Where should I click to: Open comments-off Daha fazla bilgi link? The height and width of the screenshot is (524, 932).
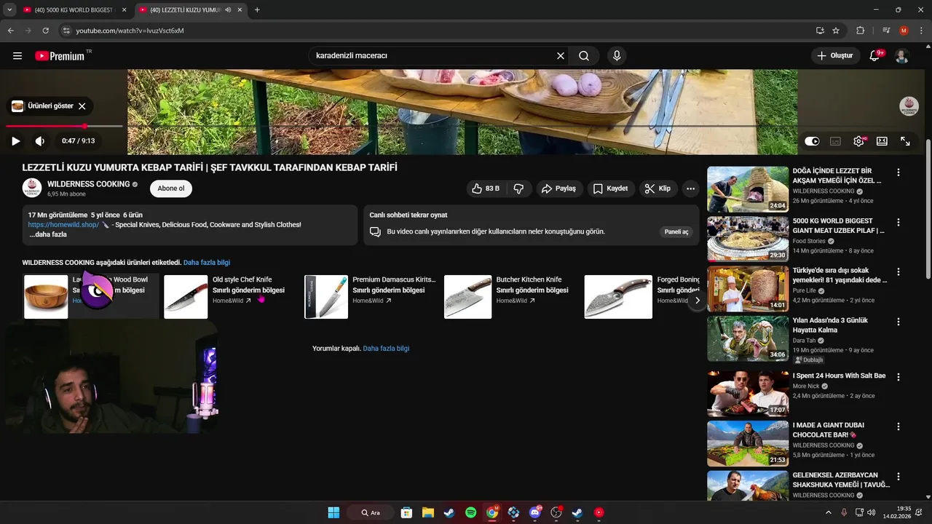pos(386,349)
